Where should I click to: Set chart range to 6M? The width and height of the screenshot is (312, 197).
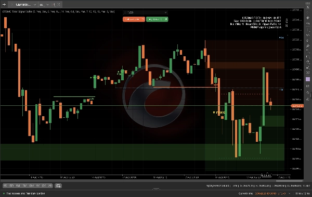point(31,186)
